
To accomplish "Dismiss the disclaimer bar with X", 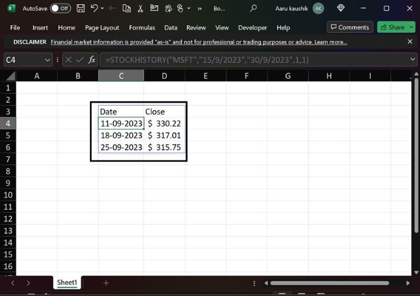I will (x=410, y=42).
